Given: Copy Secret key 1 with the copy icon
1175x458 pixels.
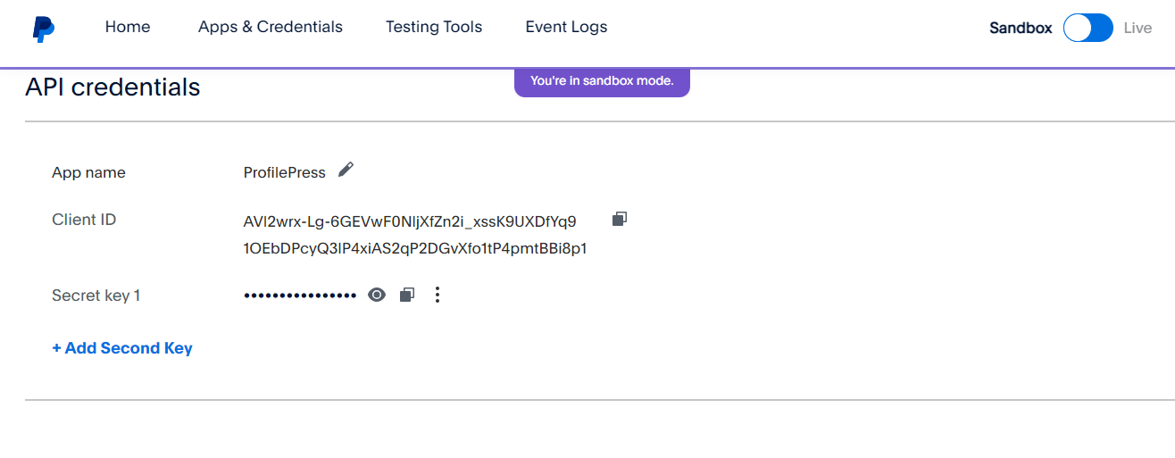Looking at the screenshot, I should tap(407, 295).
